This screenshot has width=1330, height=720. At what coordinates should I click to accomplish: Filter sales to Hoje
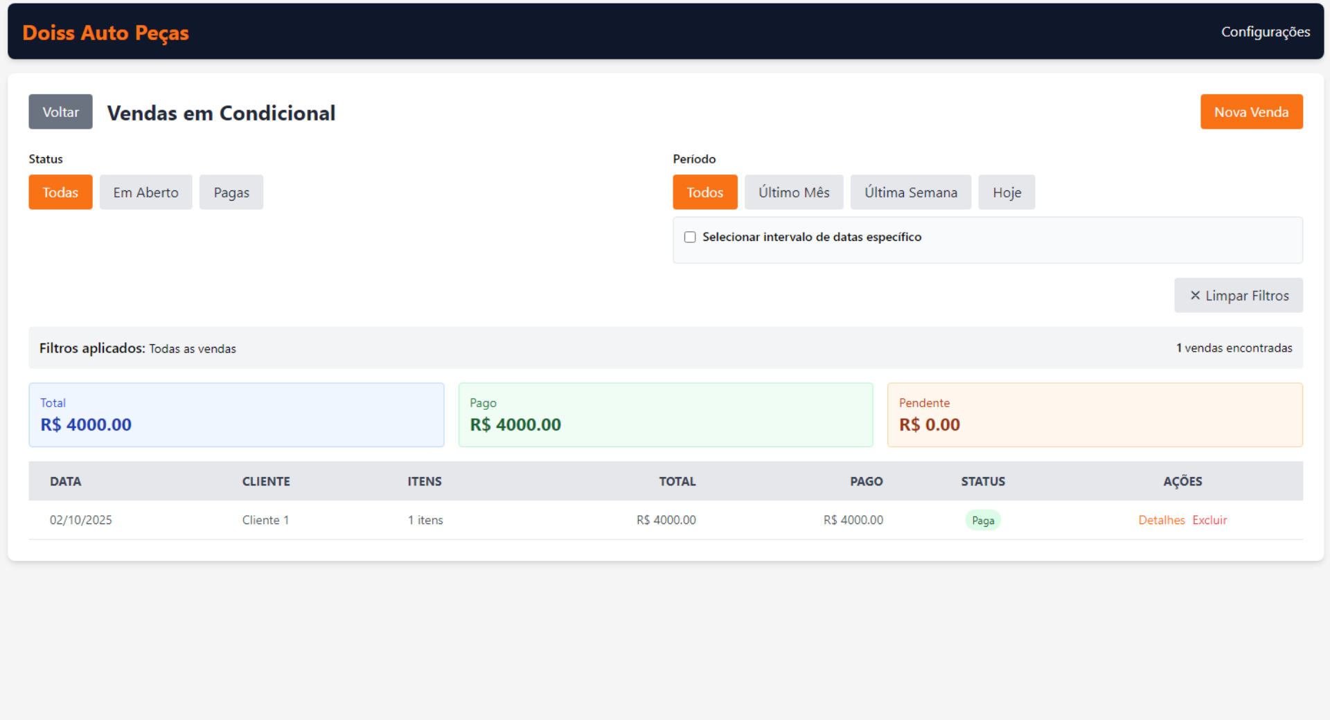coord(1006,192)
